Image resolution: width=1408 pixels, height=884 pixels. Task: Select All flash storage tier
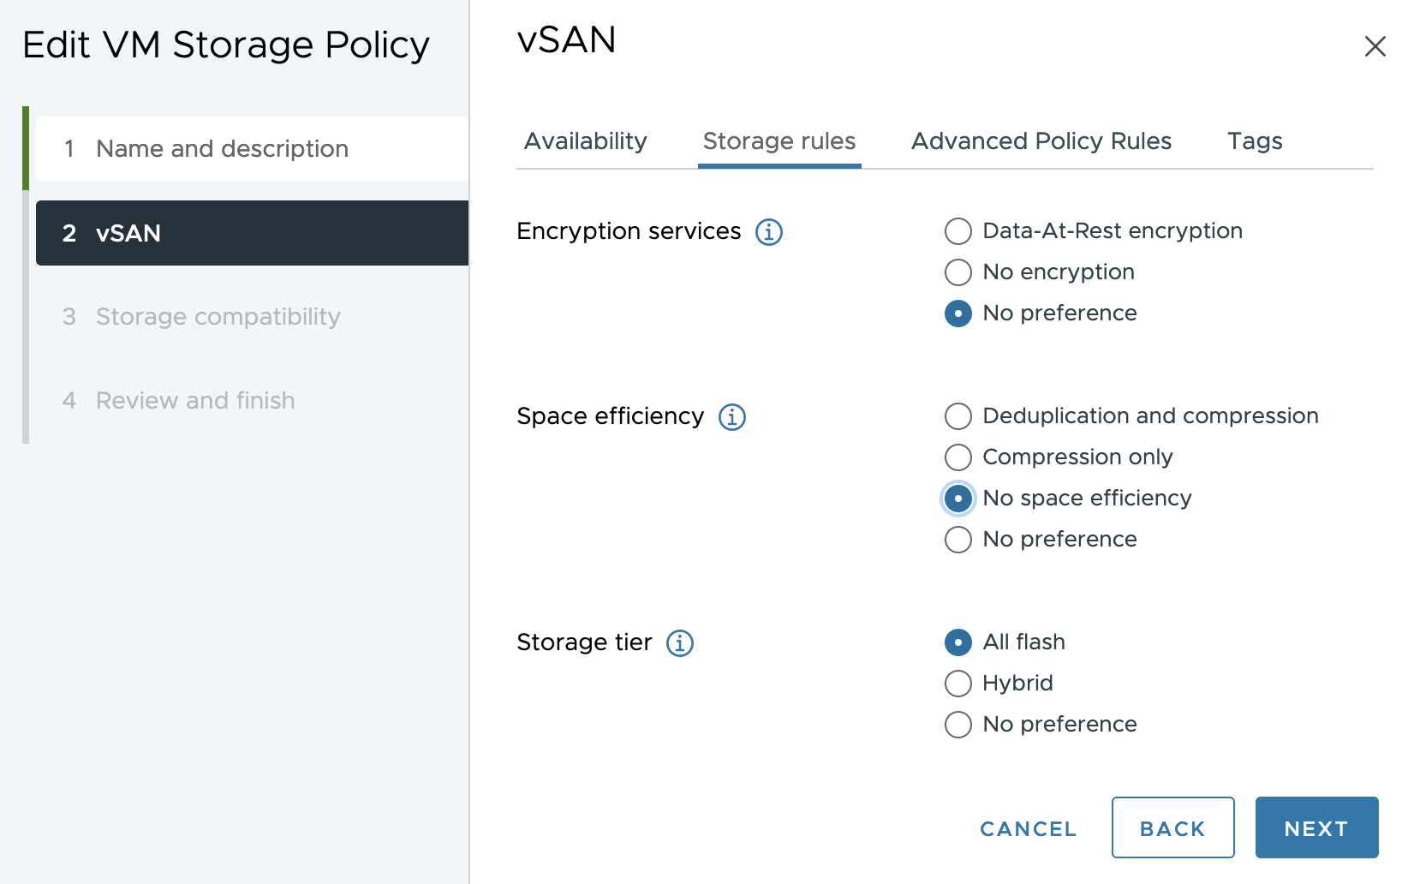[x=958, y=642]
